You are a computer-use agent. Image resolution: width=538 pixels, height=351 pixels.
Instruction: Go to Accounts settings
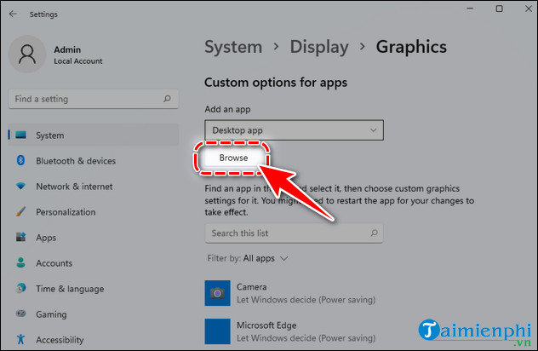click(54, 263)
